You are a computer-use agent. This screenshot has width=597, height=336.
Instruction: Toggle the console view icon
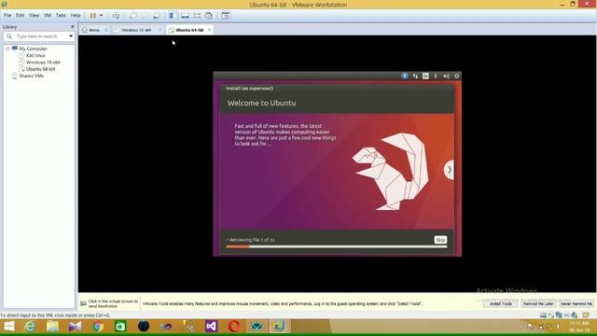tap(226, 16)
